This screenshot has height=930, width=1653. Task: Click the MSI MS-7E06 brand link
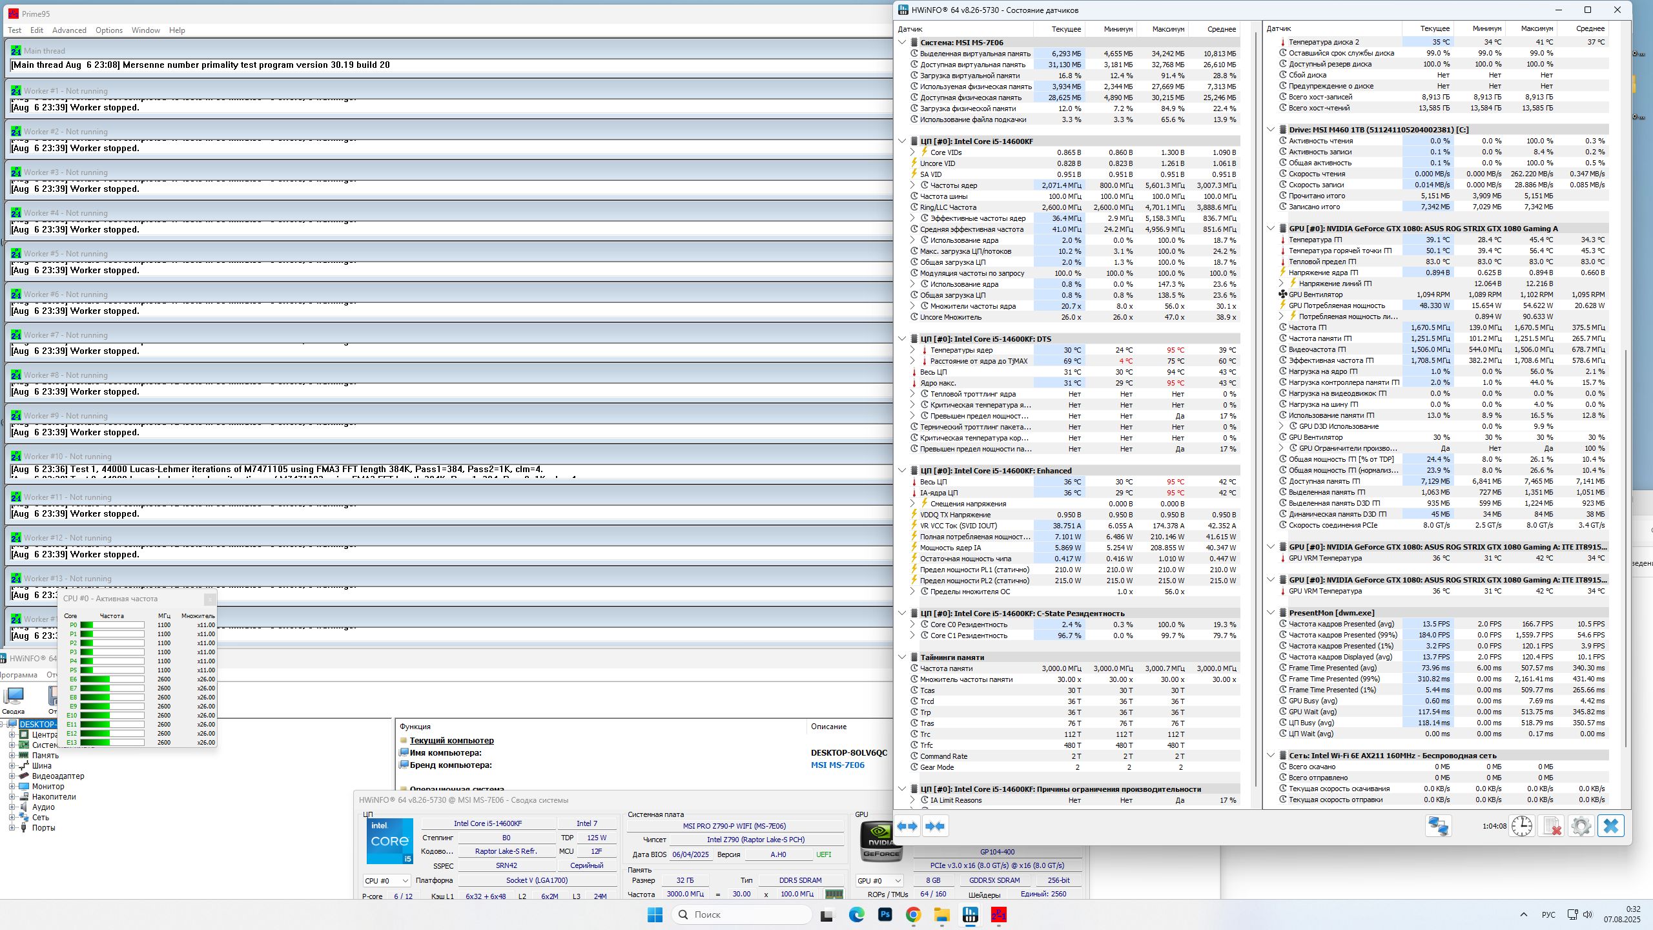(837, 765)
